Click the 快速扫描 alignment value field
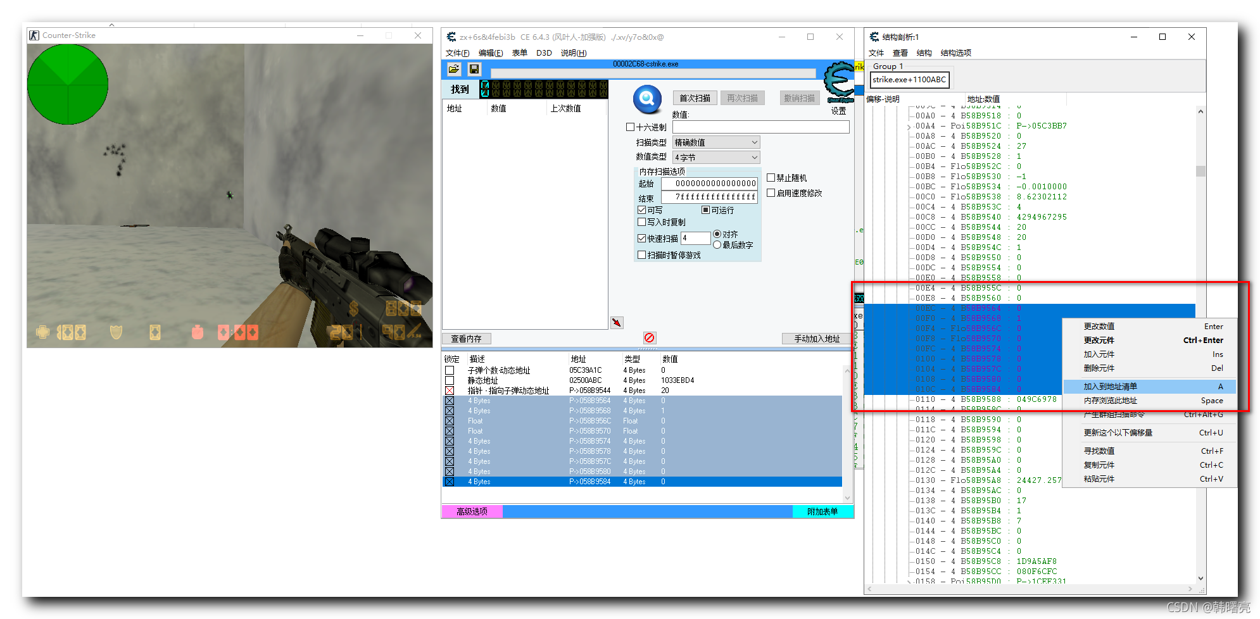The height and width of the screenshot is (619, 1260). [x=695, y=238]
